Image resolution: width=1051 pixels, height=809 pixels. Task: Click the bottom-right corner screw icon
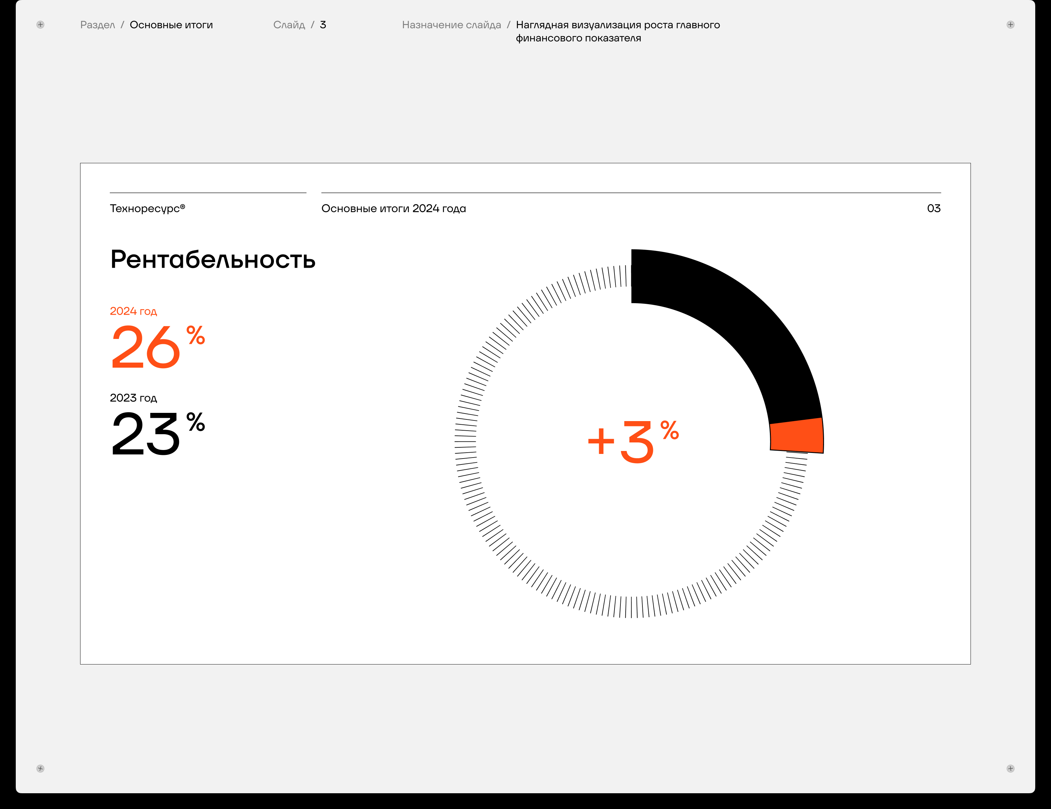[1010, 768]
